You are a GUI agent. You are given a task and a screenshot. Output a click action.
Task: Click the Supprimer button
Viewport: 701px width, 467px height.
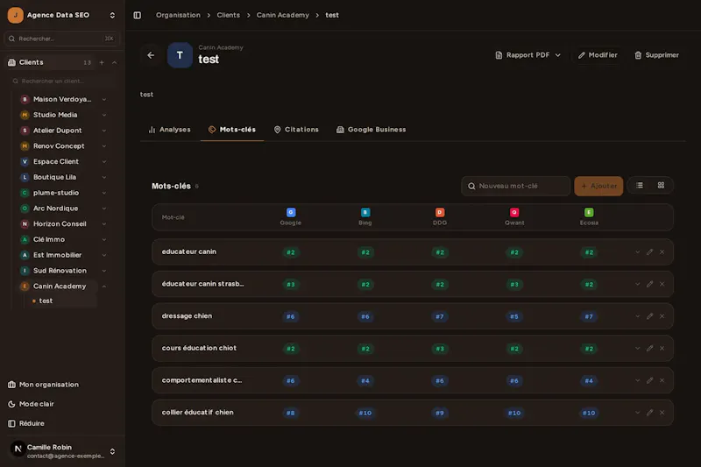(656, 55)
